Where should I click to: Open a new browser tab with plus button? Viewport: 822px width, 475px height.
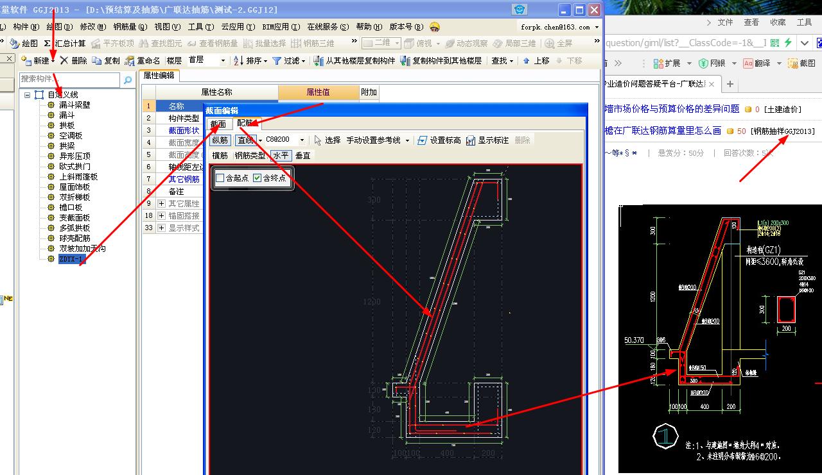click(730, 84)
